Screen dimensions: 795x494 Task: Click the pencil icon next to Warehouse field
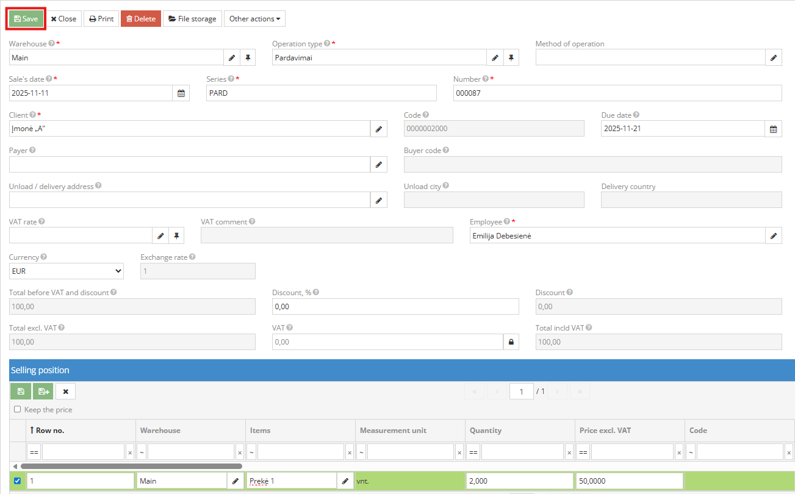232,58
